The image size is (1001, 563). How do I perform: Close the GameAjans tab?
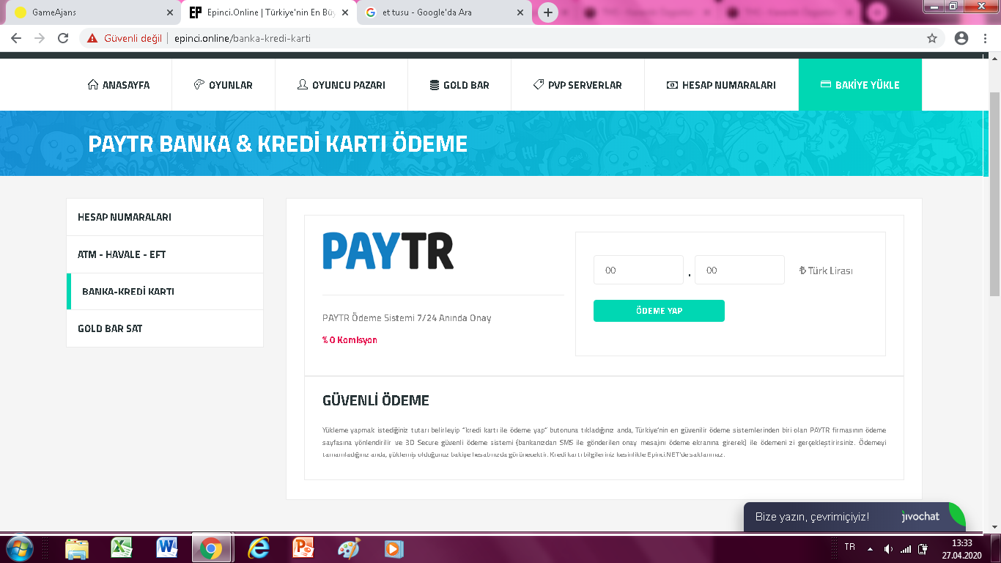coord(169,12)
